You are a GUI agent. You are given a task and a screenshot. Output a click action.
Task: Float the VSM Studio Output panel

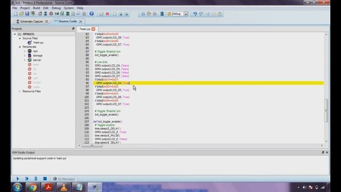click(323, 153)
